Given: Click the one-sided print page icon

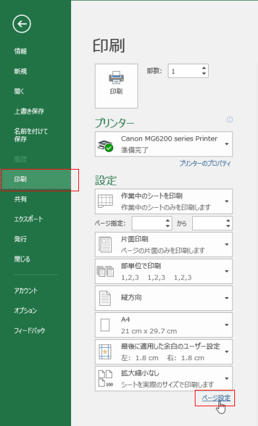Looking at the screenshot, I should pos(105,245).
